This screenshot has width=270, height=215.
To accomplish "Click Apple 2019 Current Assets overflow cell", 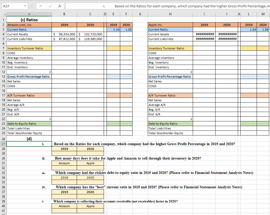I will tap(204, 34).
